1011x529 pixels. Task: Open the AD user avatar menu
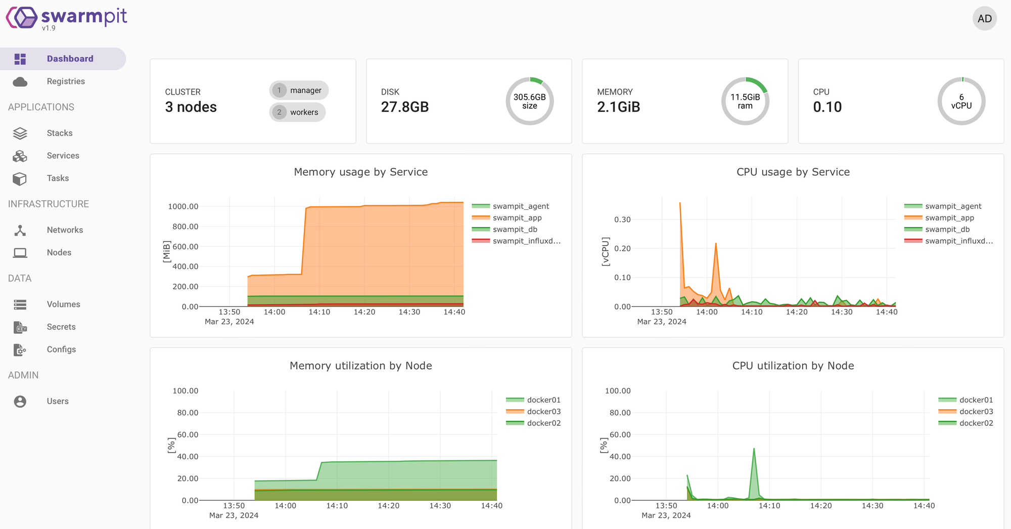point(984,19)
